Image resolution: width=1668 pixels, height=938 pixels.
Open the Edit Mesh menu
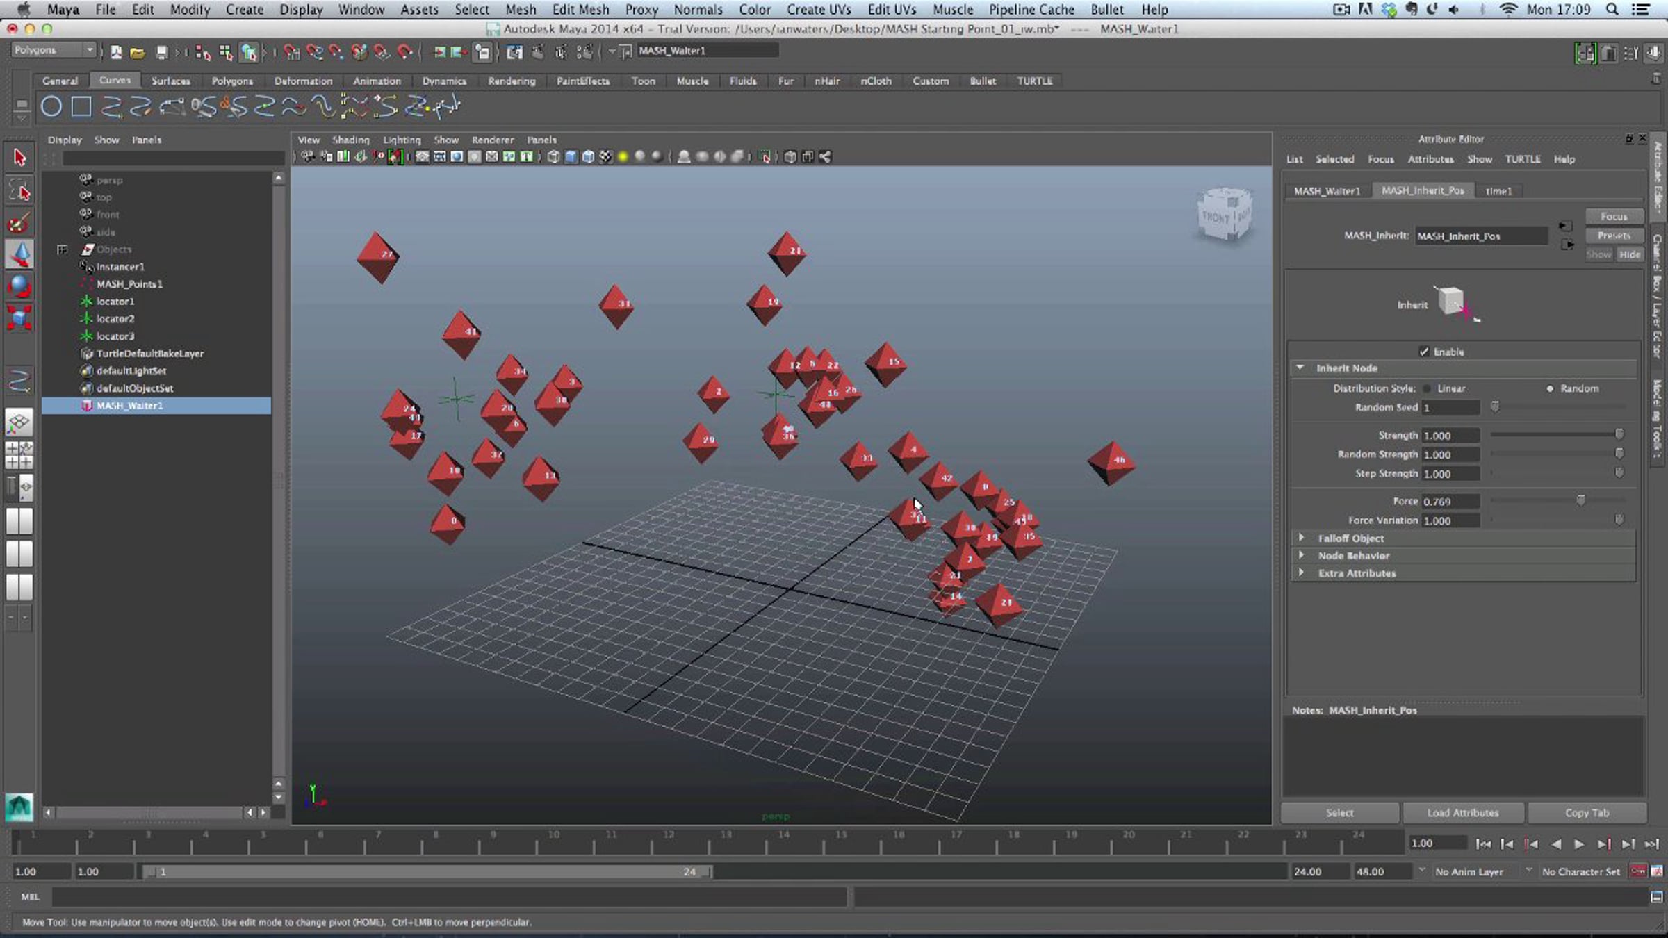tap(580, 9)
